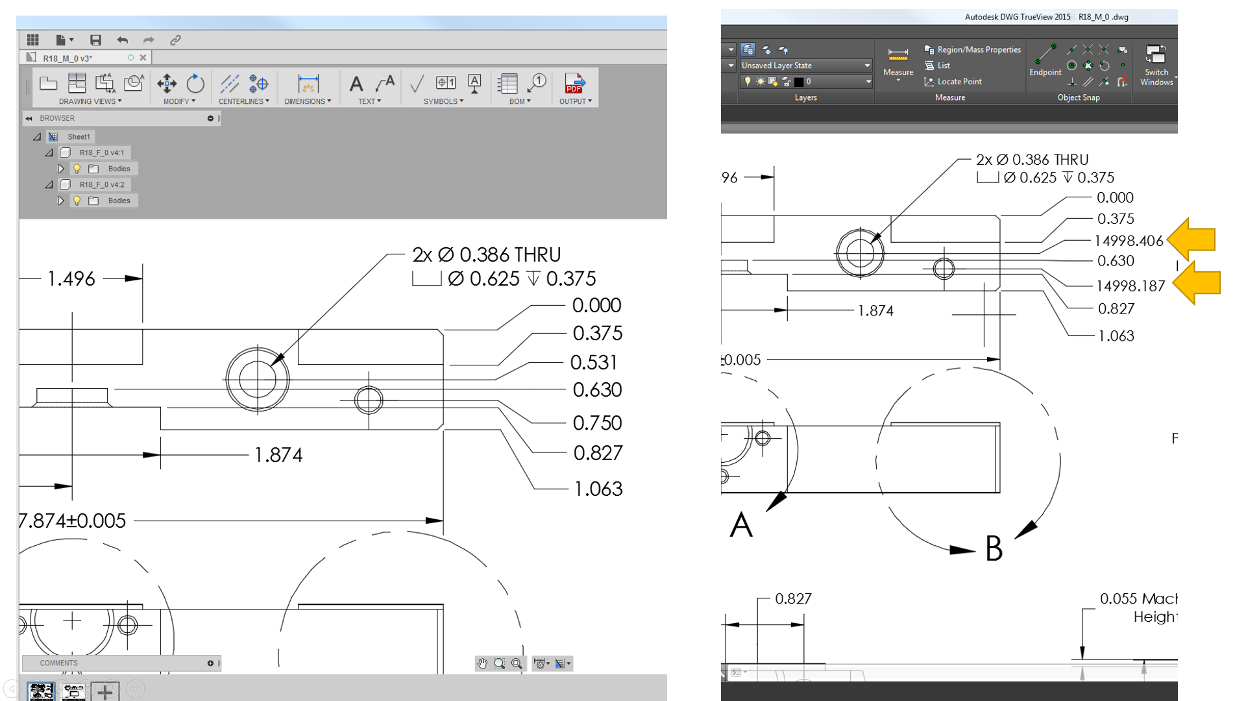Click the layer color swatch in Layers panel
Image resolution: width=1246 pixels, height=701 pixels.
click(800, 82)
